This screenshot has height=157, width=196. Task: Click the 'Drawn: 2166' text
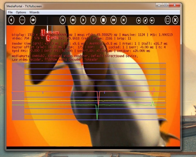pos(102,38)
